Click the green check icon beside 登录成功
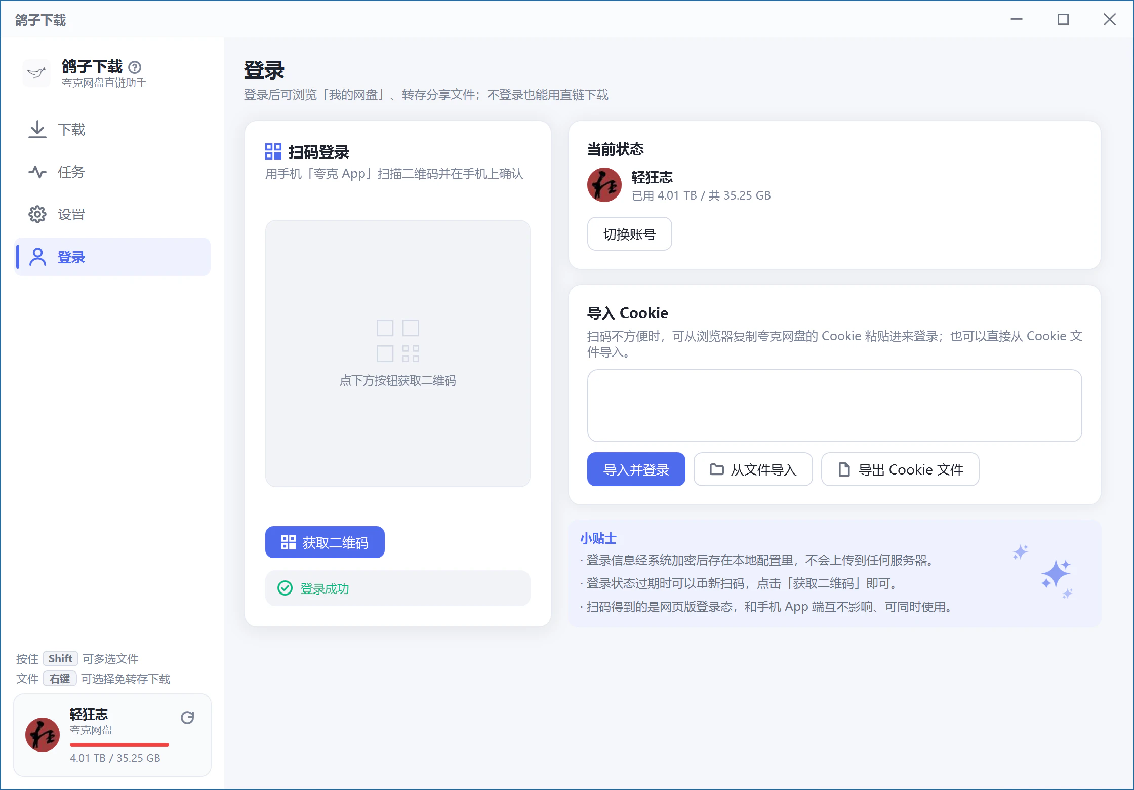The width and height of the screenshot is (1134, 790). (285, 588)
